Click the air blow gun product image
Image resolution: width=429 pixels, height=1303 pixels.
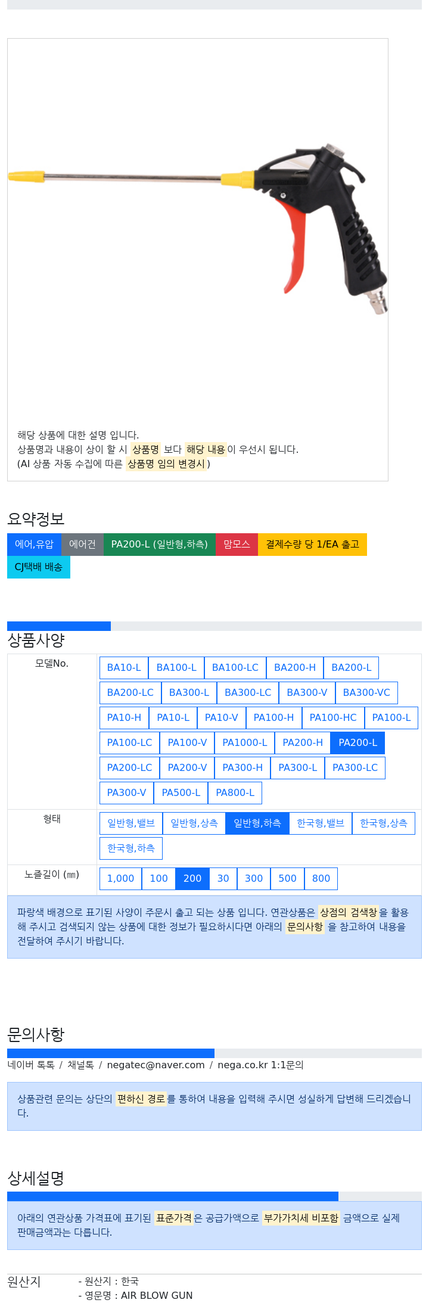tap(198, 228)
